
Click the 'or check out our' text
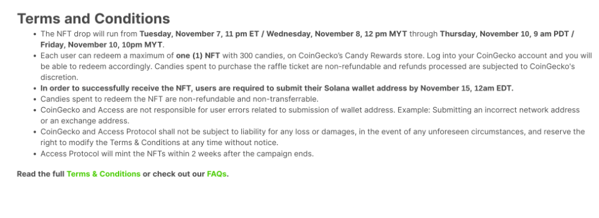(x=174, y=174)
